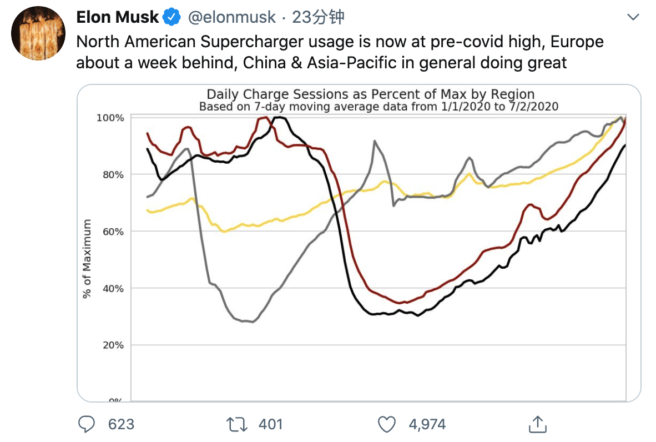Like the tweet with the heart icon
Image resolution: width=656 pixels, height=442 pixels.
[x=386, y=424]
